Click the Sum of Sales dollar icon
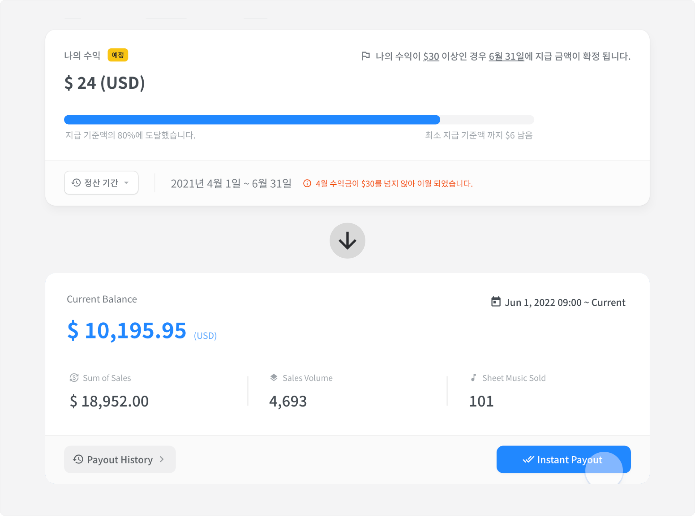Viewport: 695px width, 516px height. [x=74, y=378]
